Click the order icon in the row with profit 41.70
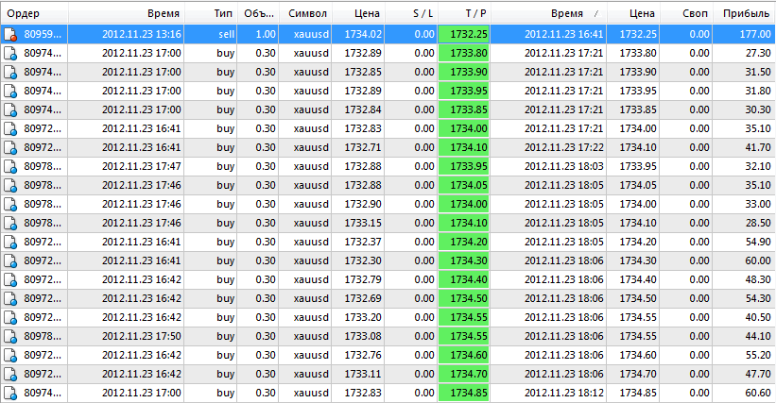The height and width of the screenshot is (403, 776). (10, 147)
